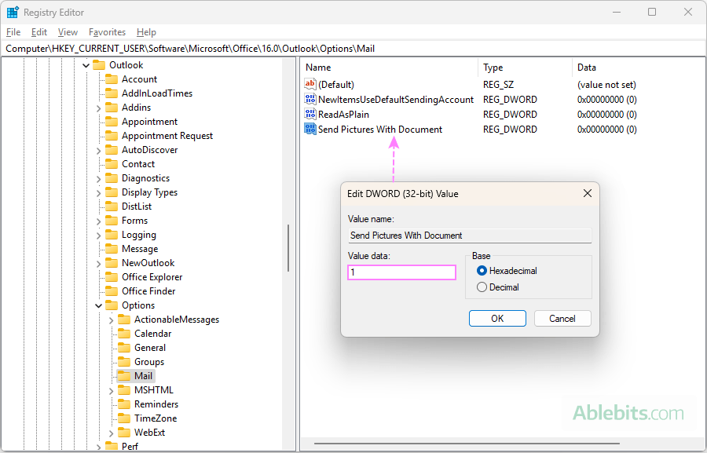Select the NewItemsUseDefaultSendingAccount DWORD icon
This screenshot has width=707, height=453.
click(310, 99)
